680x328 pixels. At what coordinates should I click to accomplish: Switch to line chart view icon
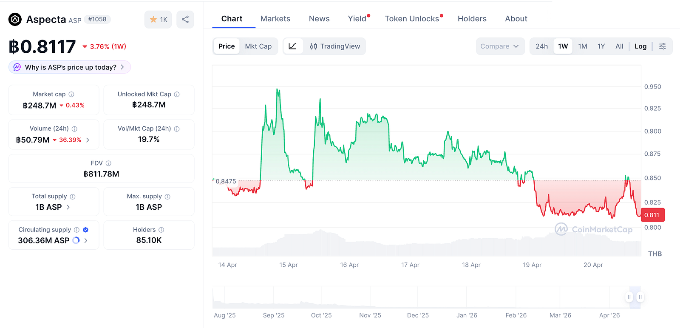click(293, 46)
